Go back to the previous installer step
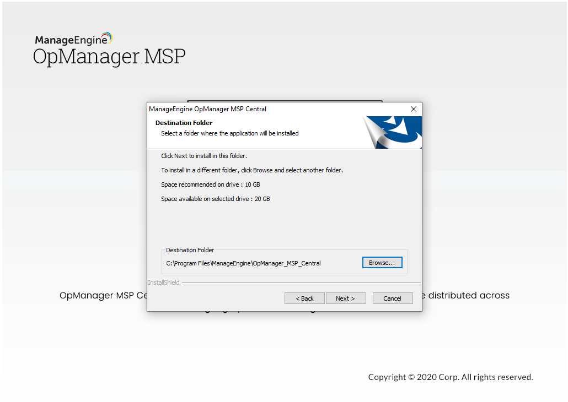This screenshot has width=568, height=402. [304, 298]
